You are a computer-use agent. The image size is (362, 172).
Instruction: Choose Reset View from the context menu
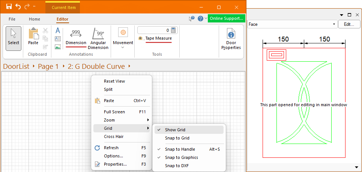(114, 81)
